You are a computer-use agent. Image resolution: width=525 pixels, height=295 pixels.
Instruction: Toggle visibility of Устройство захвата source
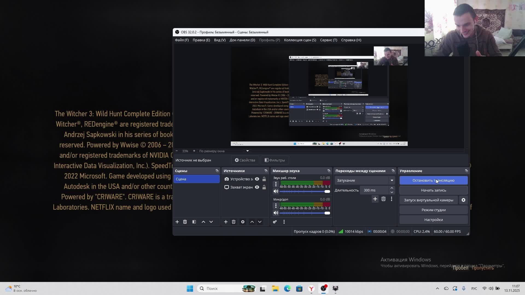257,179
